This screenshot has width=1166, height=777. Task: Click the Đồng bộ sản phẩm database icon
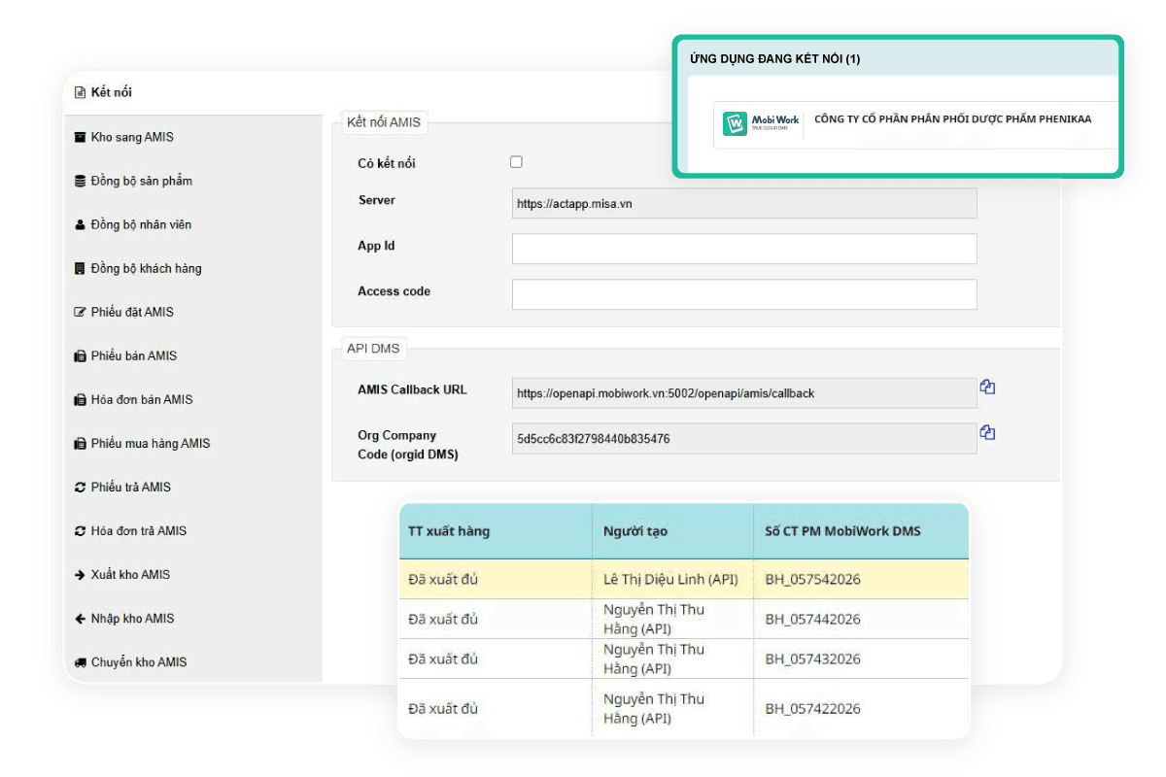pos(80,181)
